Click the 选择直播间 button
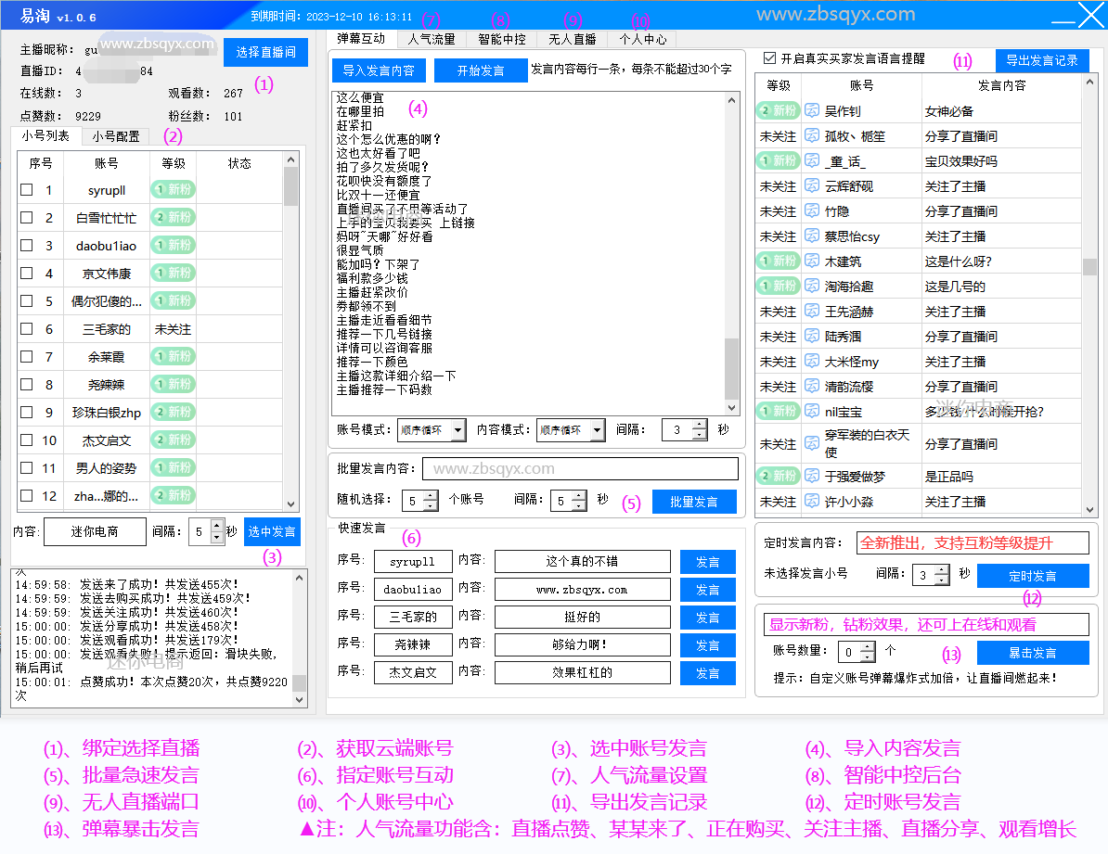Viewport: 1108px width, 854px height. pyautogui.click(x=265, y=52)
